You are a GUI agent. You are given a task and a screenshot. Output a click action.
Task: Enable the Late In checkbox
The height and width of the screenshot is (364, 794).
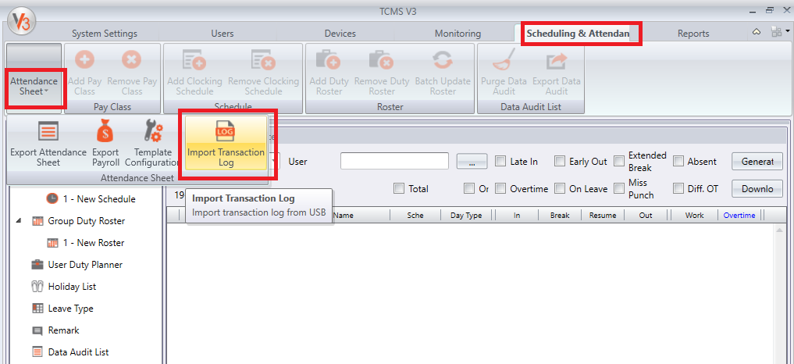[500, 161]
